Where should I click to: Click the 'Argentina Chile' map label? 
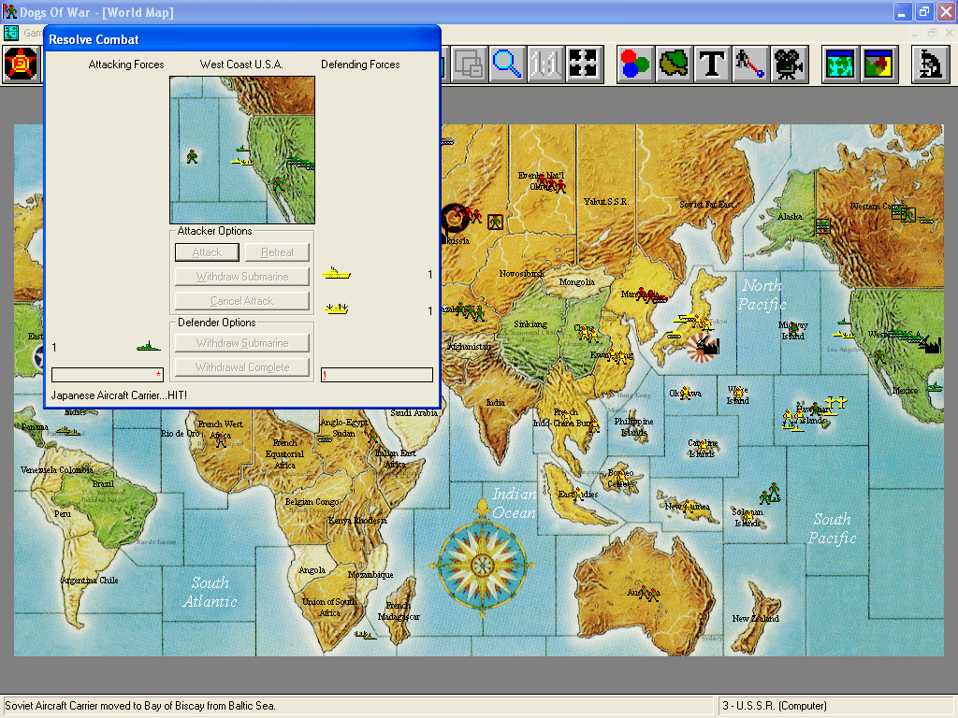(x=89, y=580)
